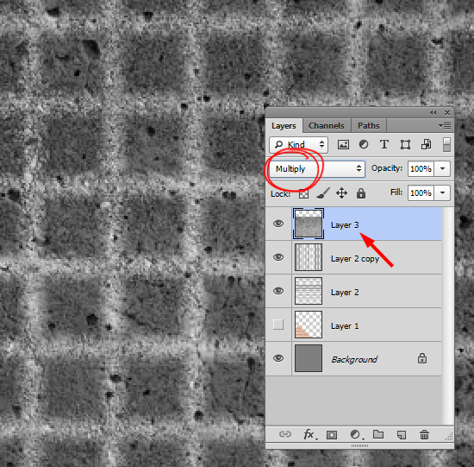
Task: Click the 'Layer 3' name text
Action: point(345,225)
